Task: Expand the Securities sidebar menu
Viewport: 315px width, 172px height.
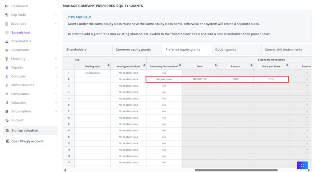Action: [56, 24]
